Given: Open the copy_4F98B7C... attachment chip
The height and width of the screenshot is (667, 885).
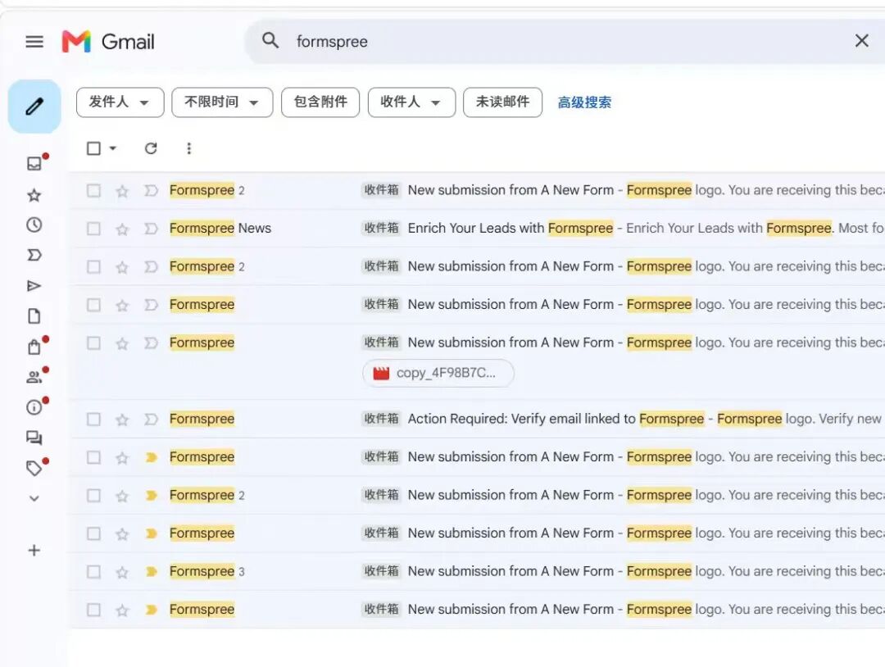Looking at the screenshot, I should tap(438, 373).
